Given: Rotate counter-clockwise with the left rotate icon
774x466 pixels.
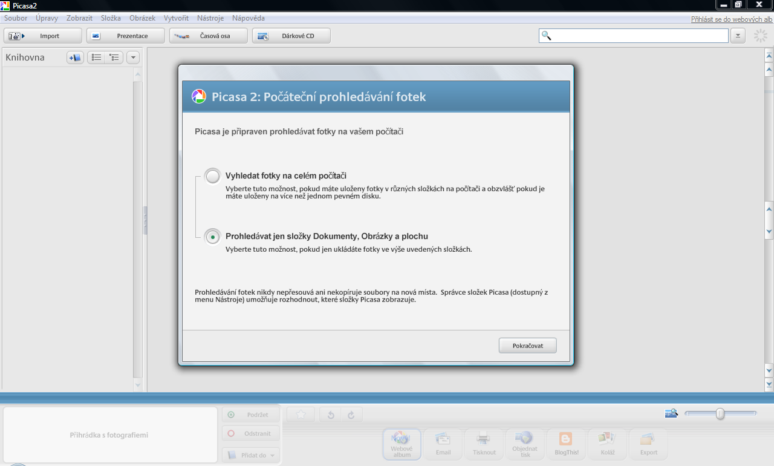Looking at the screenshot, I should point(330,415).
